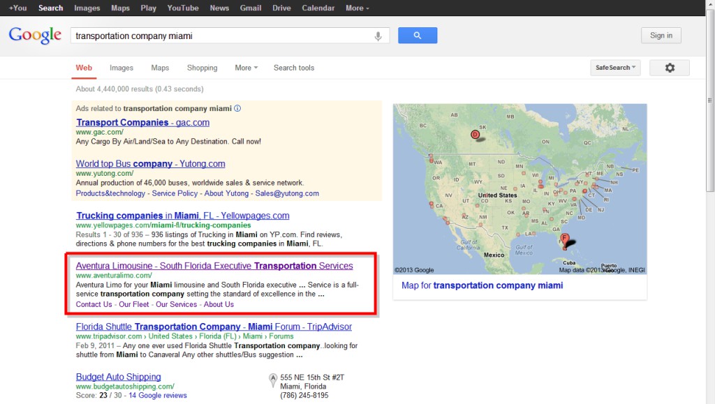The height and width of the screenshot is (404, 715).
Task: Click marker A beside 555 NE 15th St
Action: click(273, 380)
